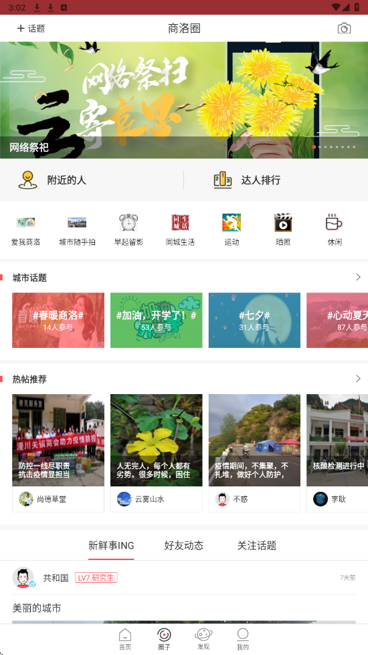The width and height of the screenshot is (368, 655).
Task: Tap the battery status bar icon
Action: click(x=357, y=7)
